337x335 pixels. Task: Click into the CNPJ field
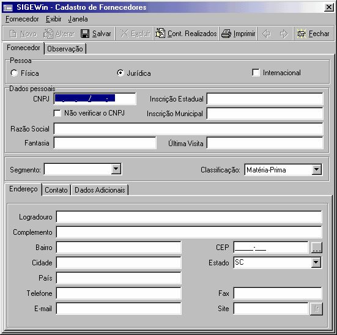95,98
